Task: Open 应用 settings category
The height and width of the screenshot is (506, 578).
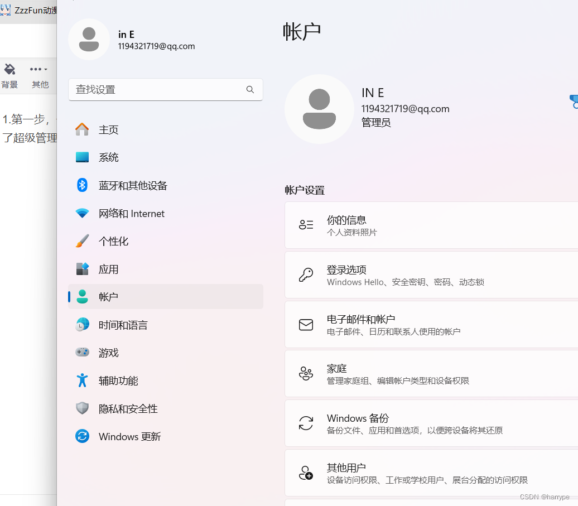Action: pyautogui.click(x=166, y=269)
